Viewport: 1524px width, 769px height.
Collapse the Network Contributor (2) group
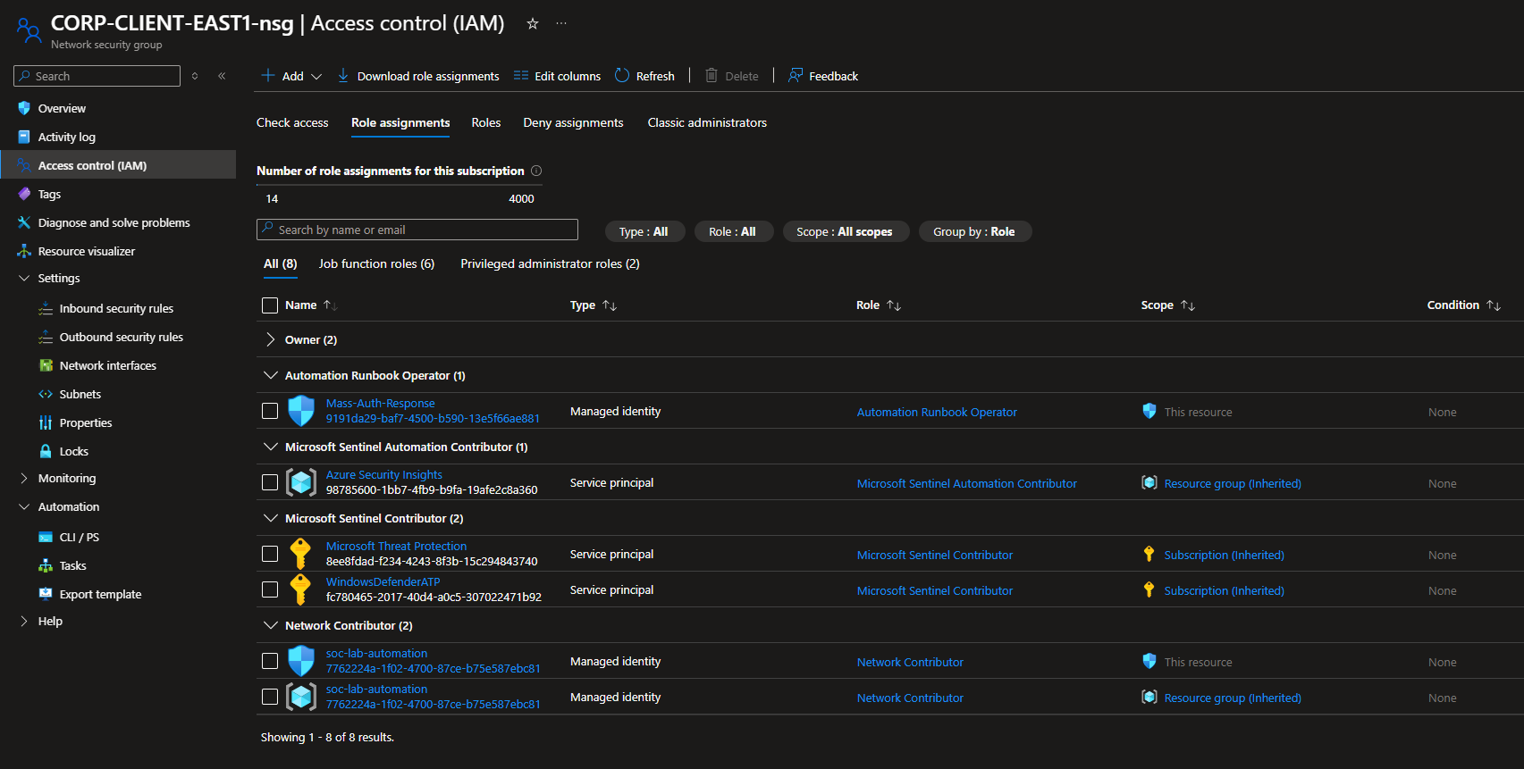[270, 625]
